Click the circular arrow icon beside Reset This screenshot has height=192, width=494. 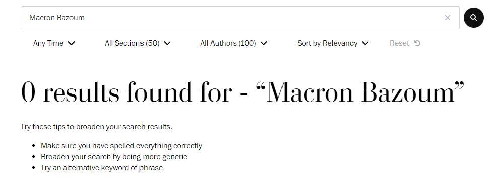417,43
